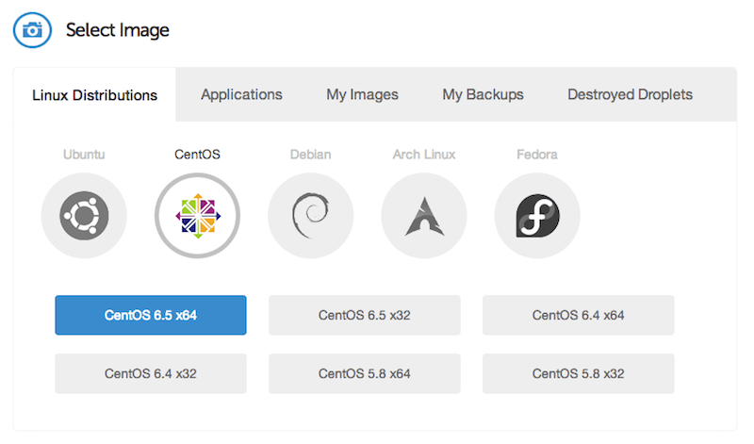The image size is (754, 444).
Task: Choose the CentOS 5.8 x64 image
Action: coord(365,373)
